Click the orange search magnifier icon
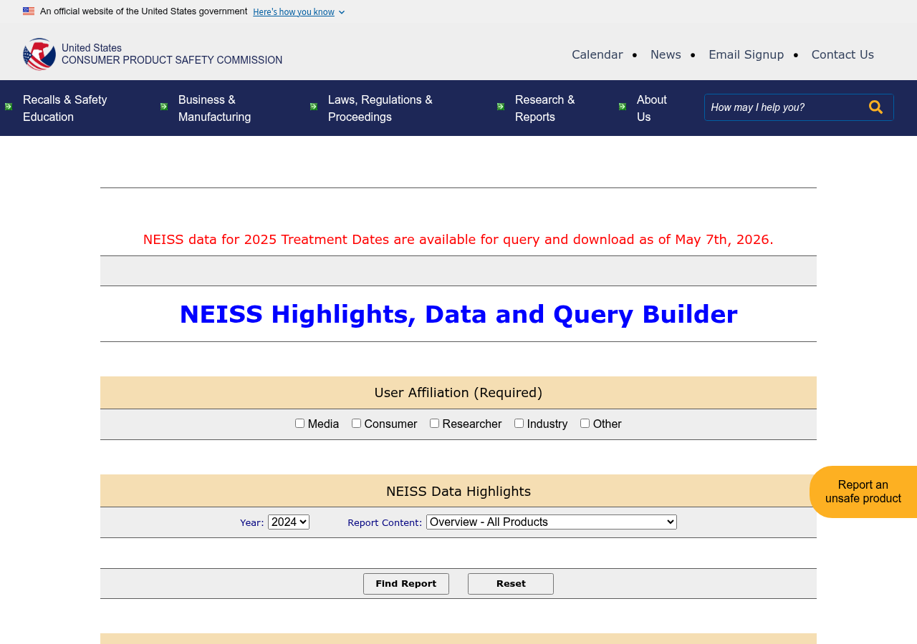Image resolution: width=917 pixels, height=644 pixels. 875,107
